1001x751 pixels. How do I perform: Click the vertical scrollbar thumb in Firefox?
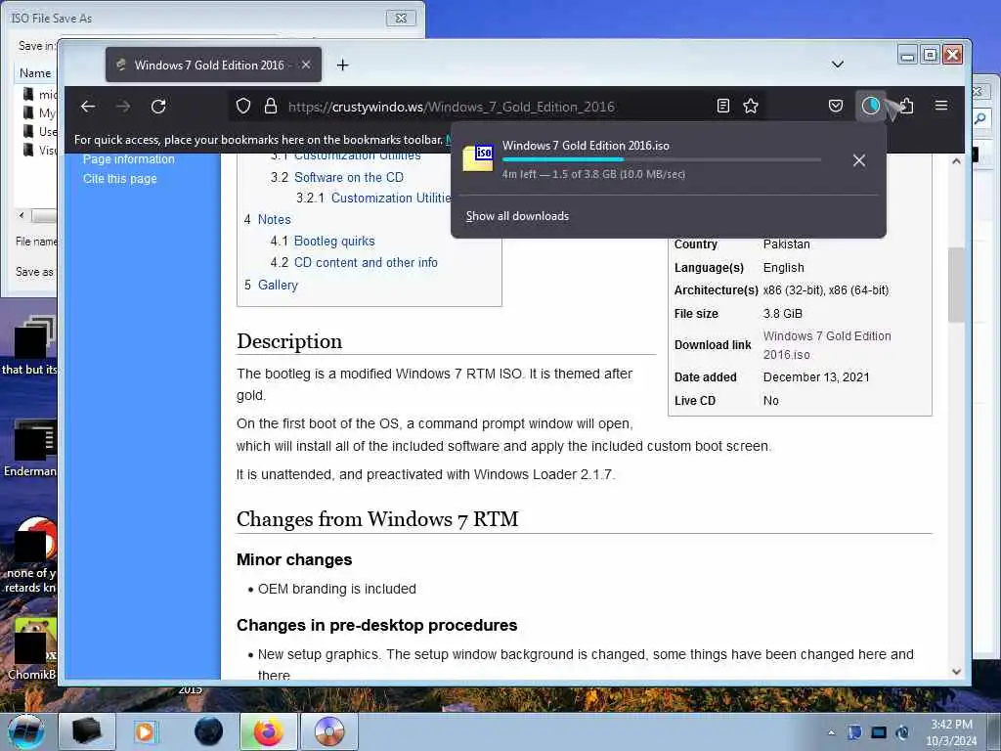(x=956, y=285)
